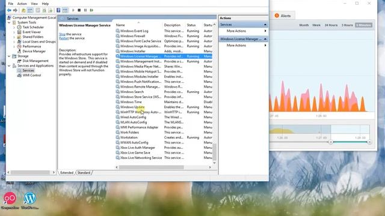Select the Xbox Live Auth Manager row
This screenshot has width=385, height=216.
164,148
